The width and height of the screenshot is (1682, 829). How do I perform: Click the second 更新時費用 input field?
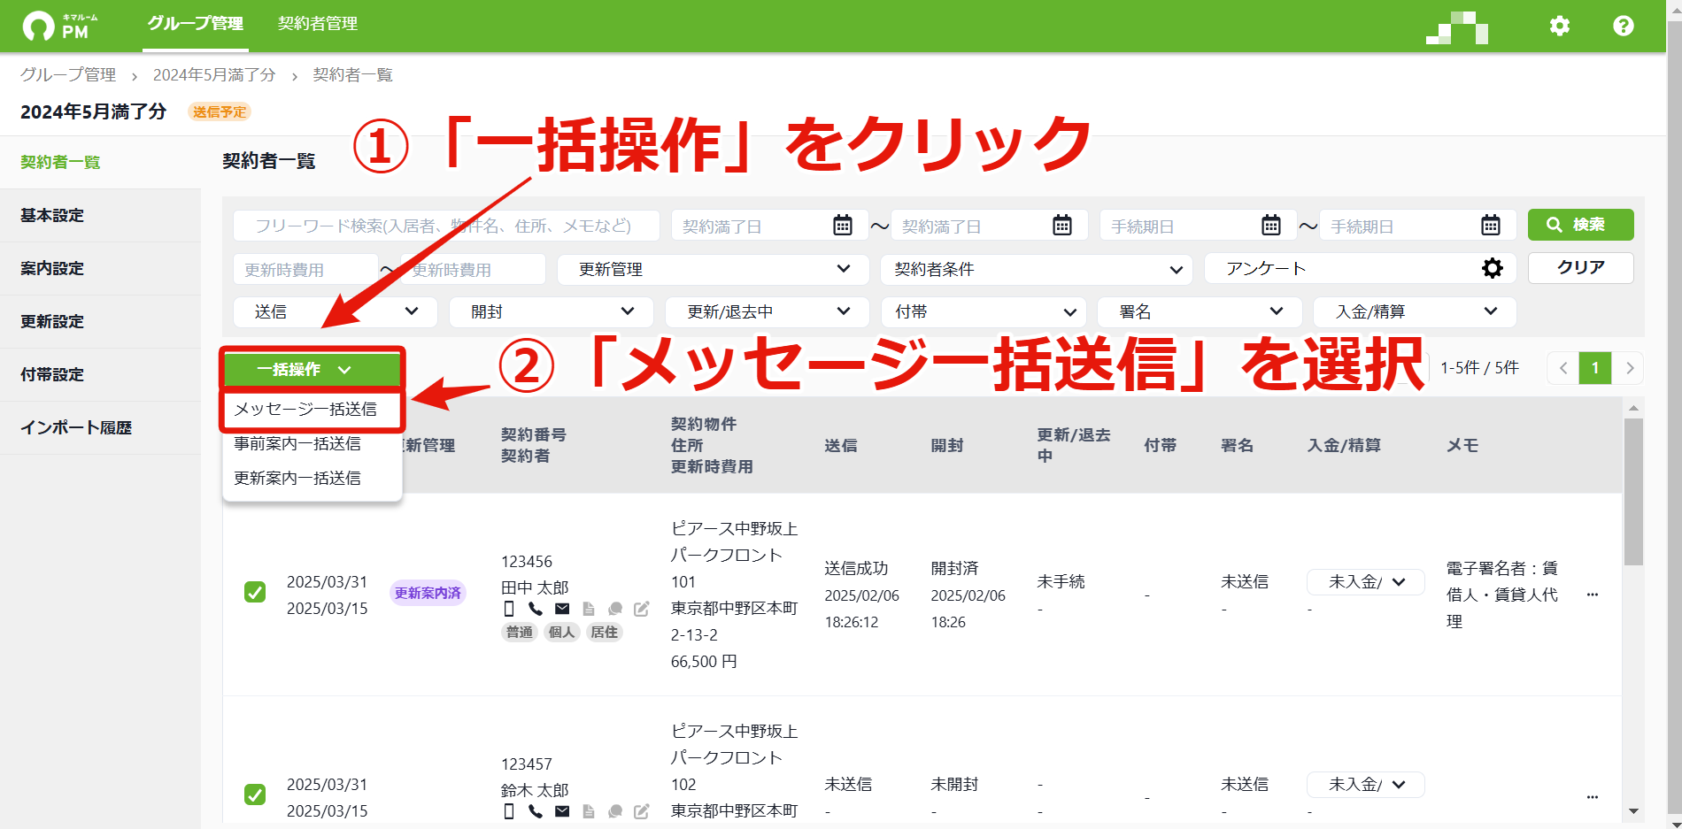pyautogui.click(x=473, y=270)
